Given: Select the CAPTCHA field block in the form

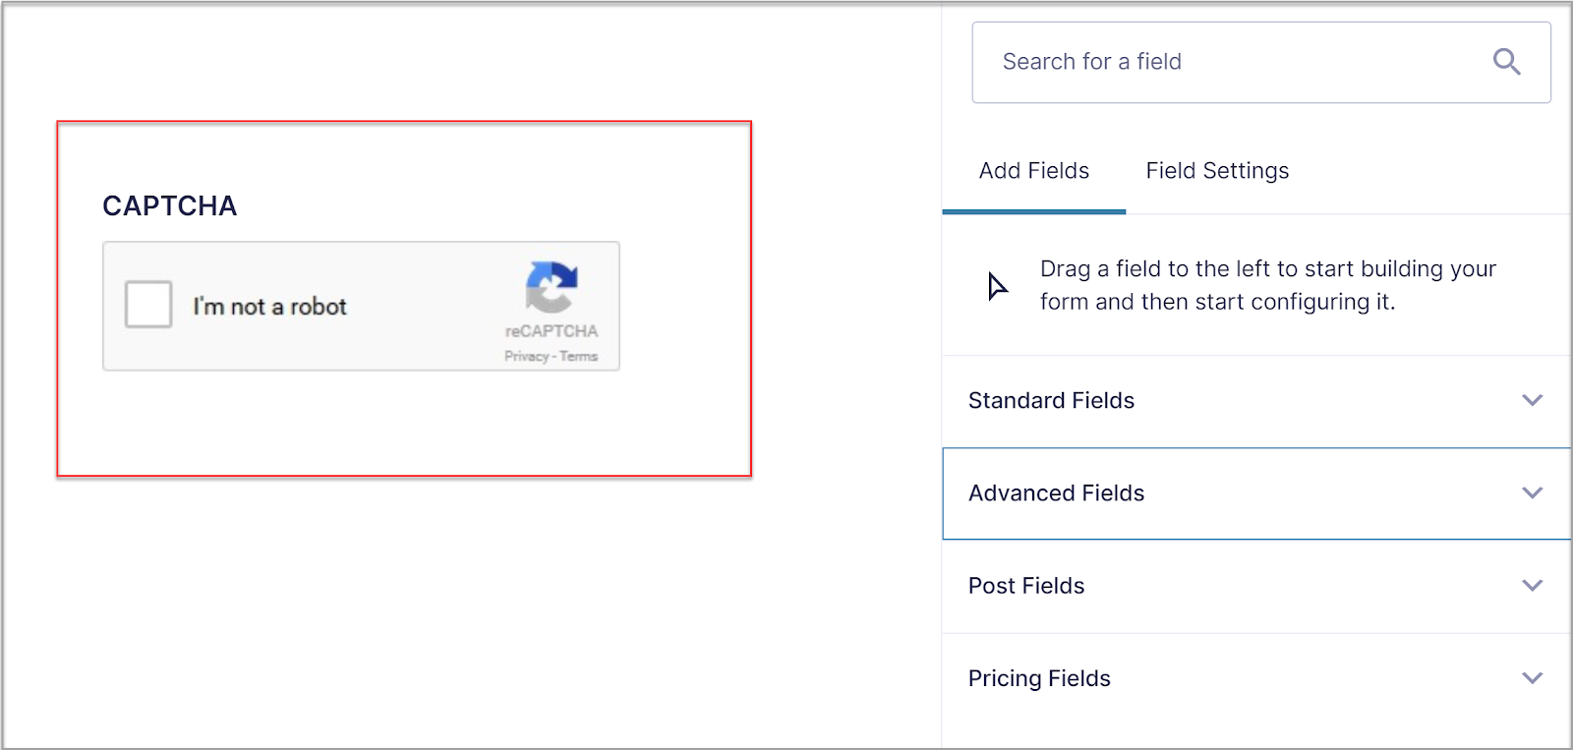Looking at the screenshot, I should click(x=404, y=299).
